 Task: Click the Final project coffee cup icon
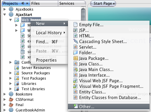click(11, 105)
